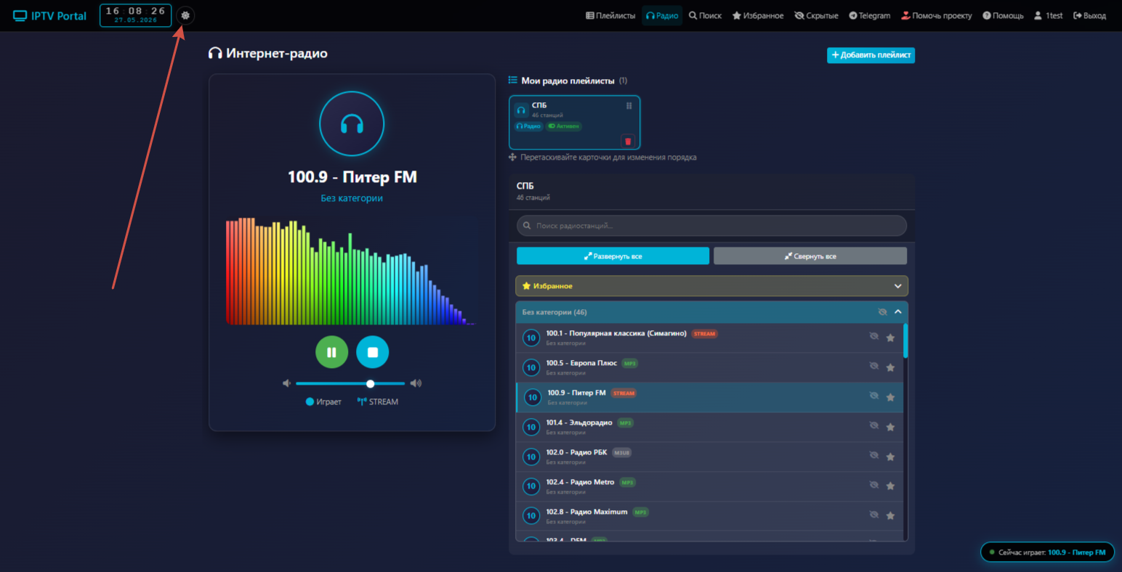Viewport: 1122px width, 572px height.
Task: Hide the whole Без категории group
Action: pyautogui.click(x=882, y=312)
